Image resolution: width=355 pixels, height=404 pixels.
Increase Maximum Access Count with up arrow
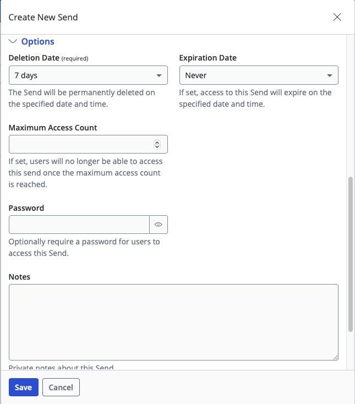pos(157,142)
